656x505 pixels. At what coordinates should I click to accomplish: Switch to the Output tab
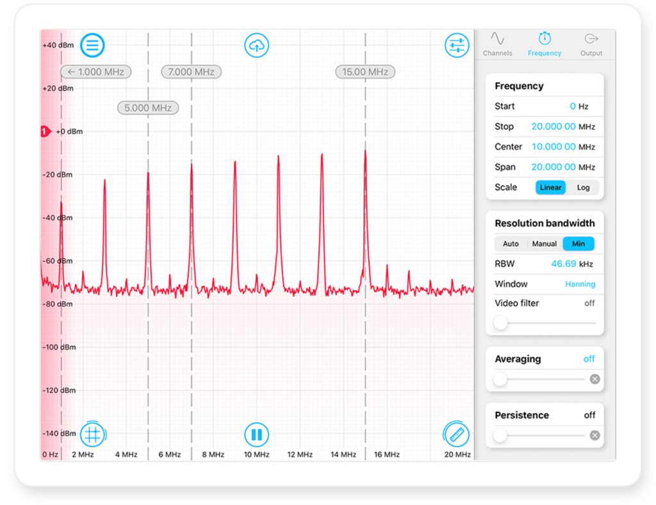point(591,44)
